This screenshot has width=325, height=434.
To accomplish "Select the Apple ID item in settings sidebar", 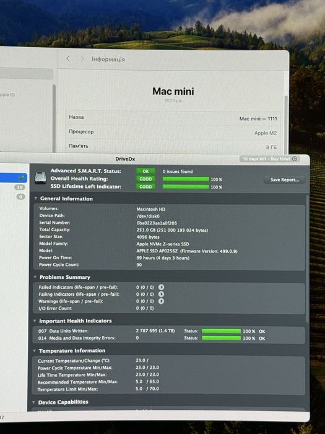I will click(x=7, y=95).
